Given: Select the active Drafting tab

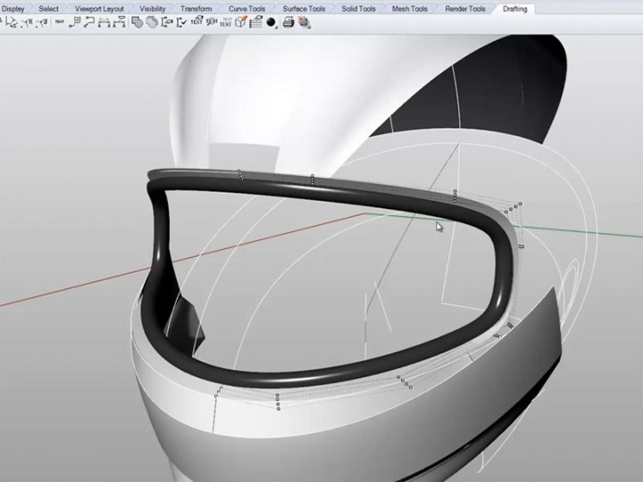Looking at the screenshot, I should (514, 9).
